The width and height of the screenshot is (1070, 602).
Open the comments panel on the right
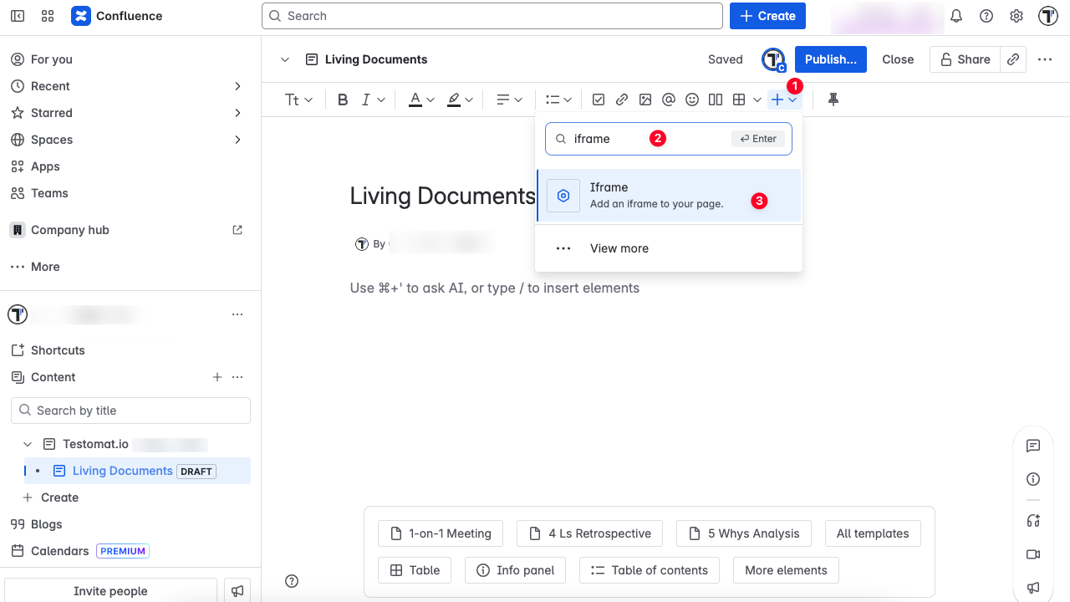point(1033,446)
